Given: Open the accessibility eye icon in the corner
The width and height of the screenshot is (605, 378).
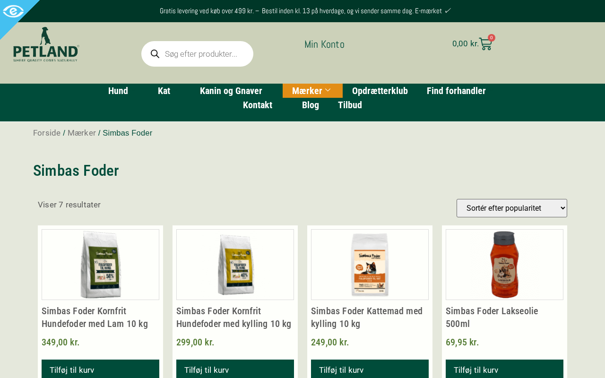Looking at the screenshot, I should [13, 11].
